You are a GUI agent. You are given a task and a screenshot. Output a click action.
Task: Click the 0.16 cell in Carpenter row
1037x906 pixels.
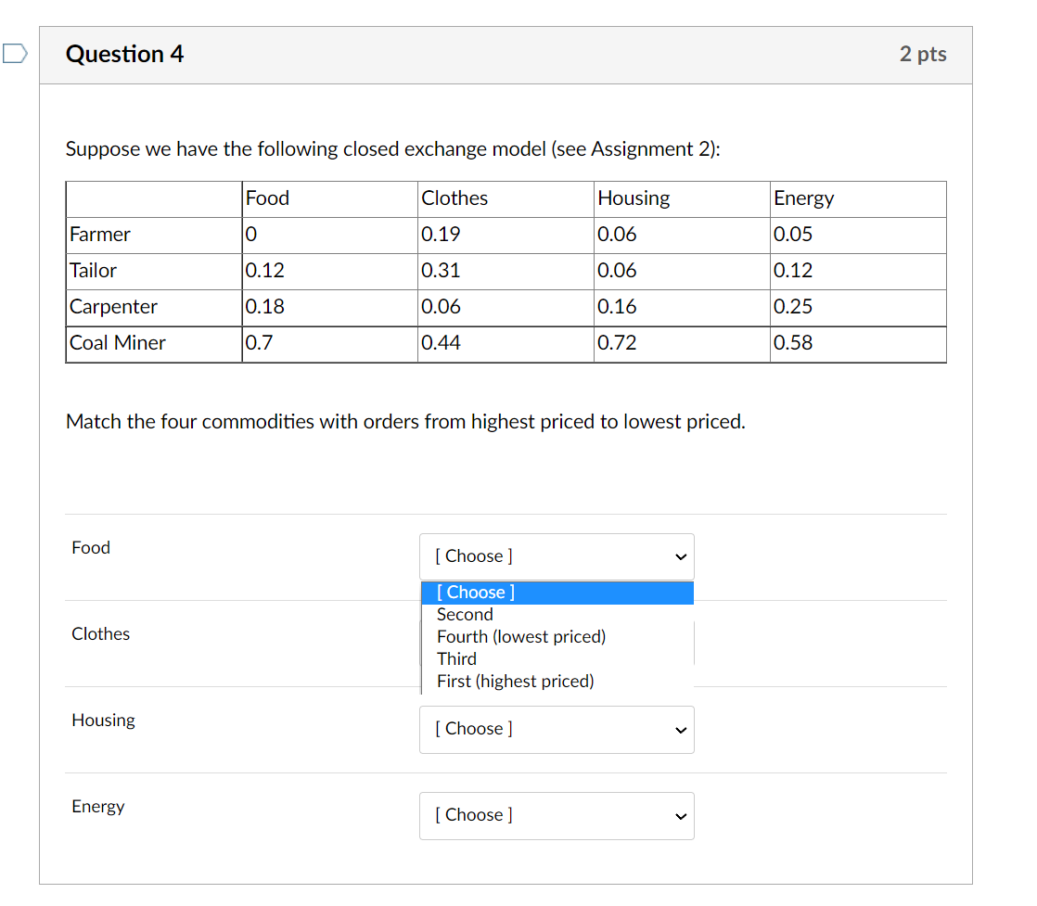[682, 308]
